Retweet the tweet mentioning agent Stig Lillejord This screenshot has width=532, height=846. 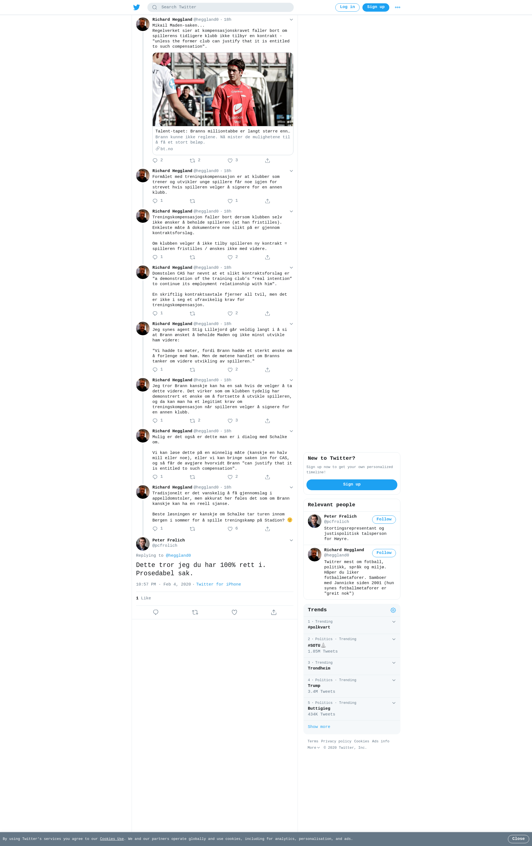tap(192, 370)
